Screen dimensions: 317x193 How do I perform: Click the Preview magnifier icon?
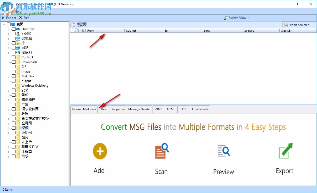point(223,151)
